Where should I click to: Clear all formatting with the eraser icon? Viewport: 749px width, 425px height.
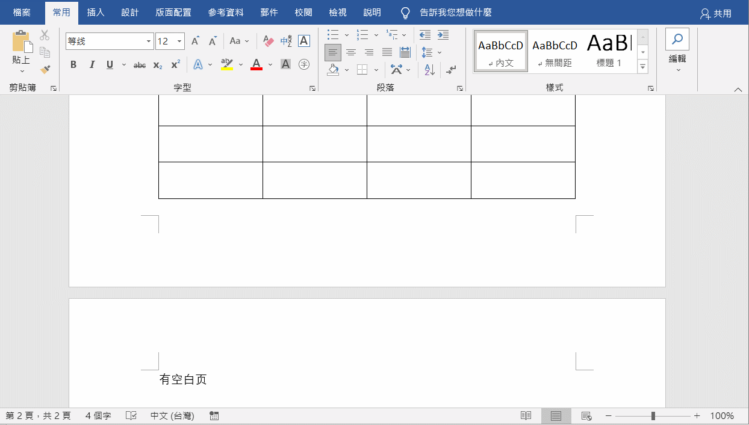pos(269,41)
